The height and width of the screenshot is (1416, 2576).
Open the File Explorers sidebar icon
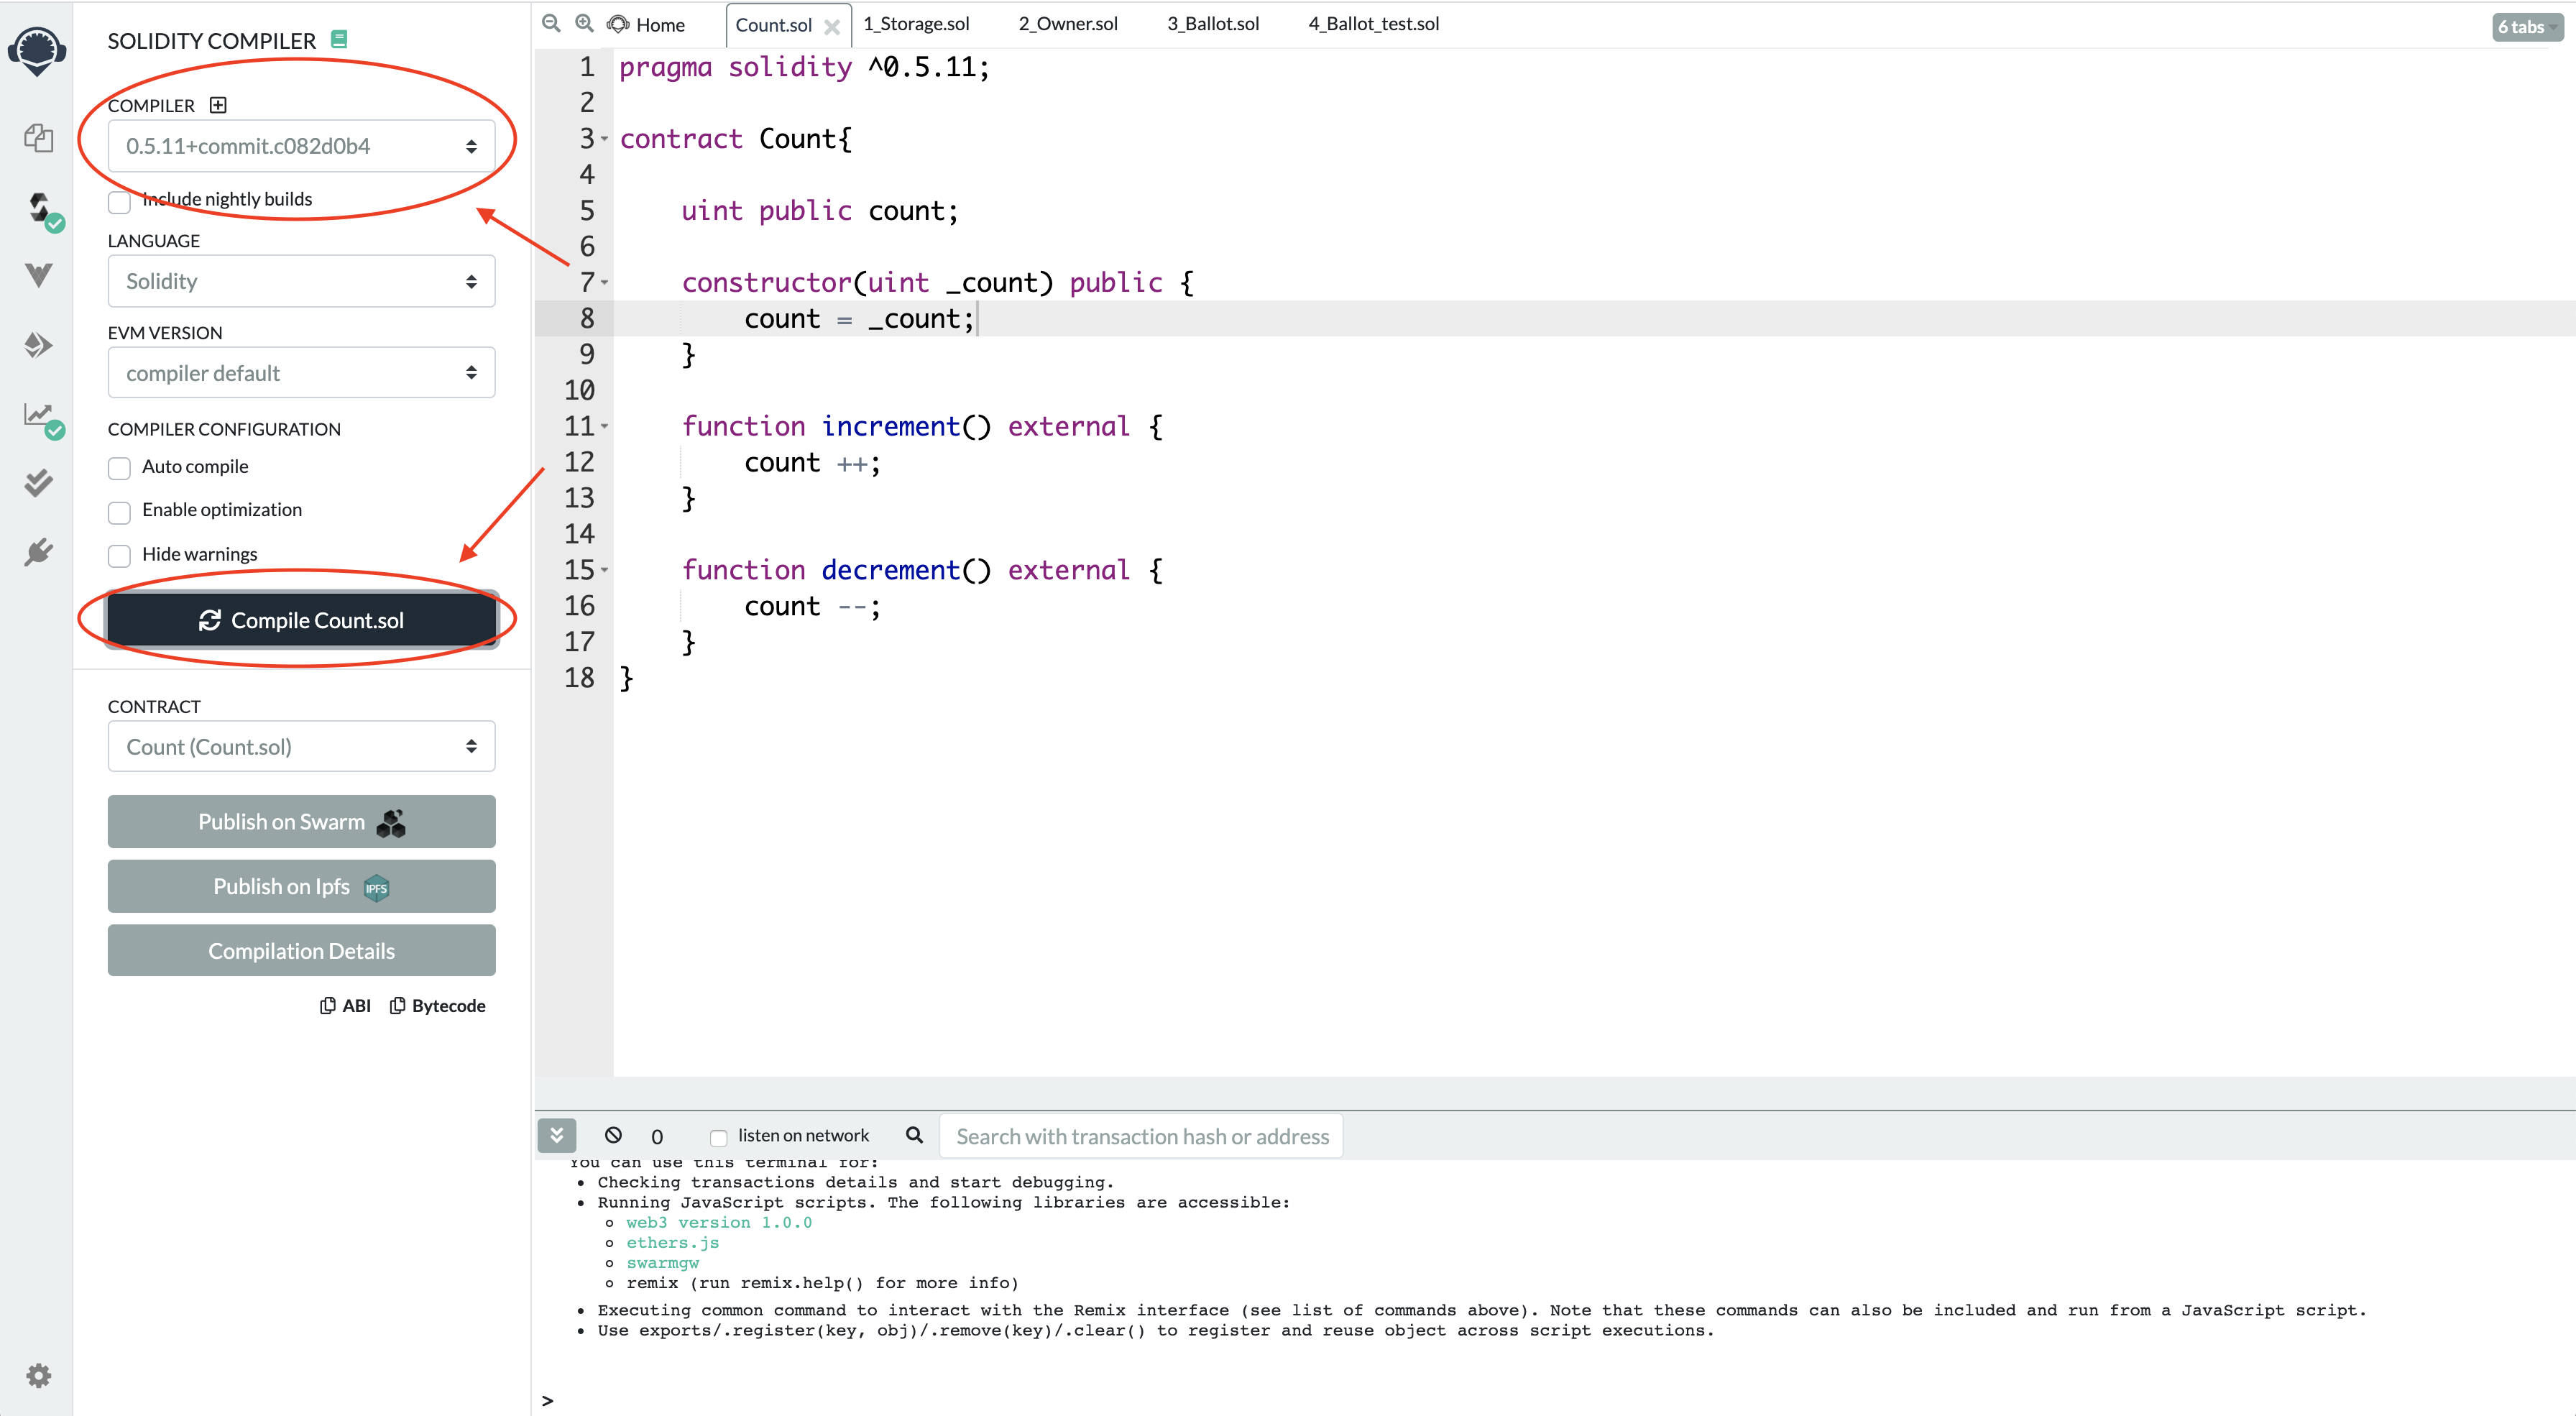(38, 138)
